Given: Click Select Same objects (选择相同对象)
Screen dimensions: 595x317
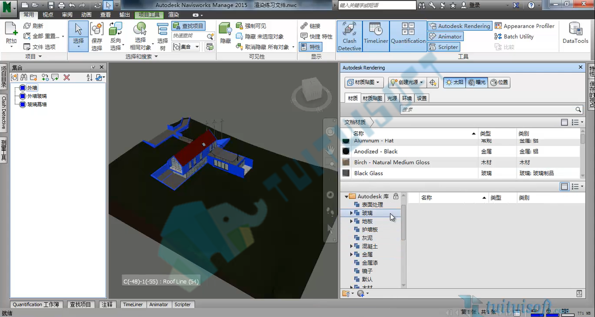Looking at the screenshot, I should (x=140, y=36).
